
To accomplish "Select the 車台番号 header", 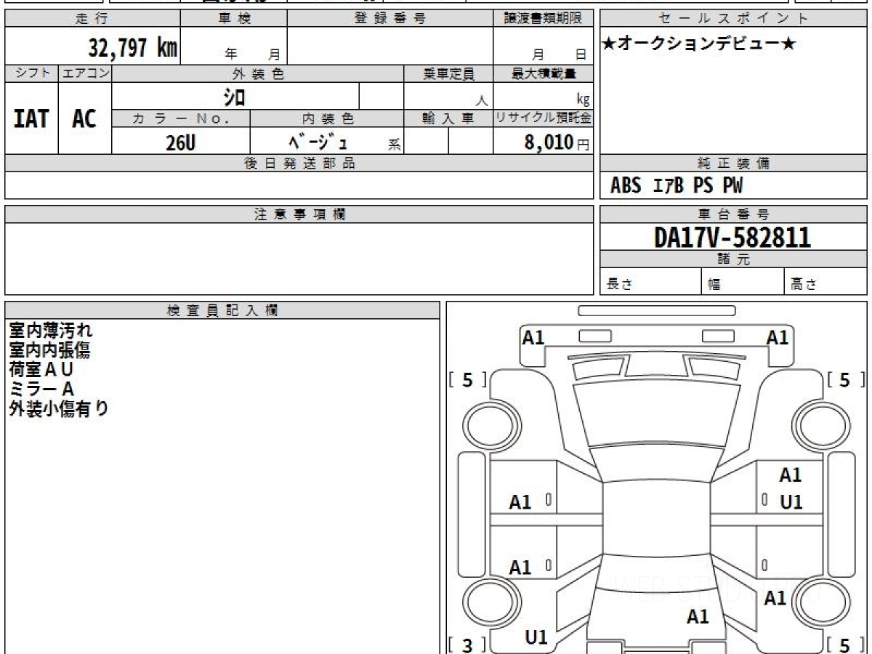I will 733,214.
